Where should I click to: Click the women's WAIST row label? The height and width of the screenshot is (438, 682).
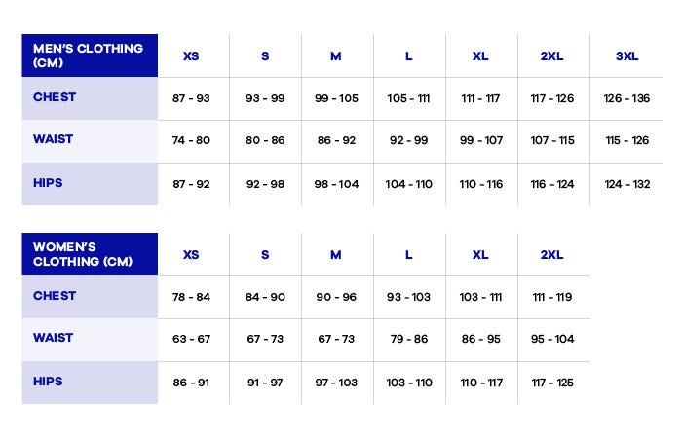click(x=53, y=338)
